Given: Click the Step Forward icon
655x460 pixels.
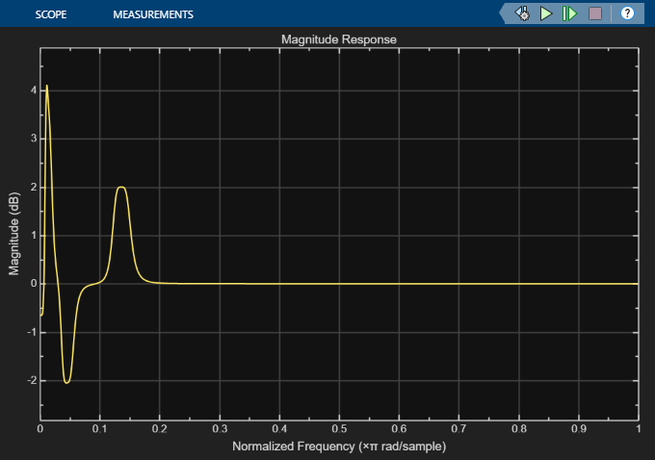Looking at the screenshot, I should pos(570,13).
